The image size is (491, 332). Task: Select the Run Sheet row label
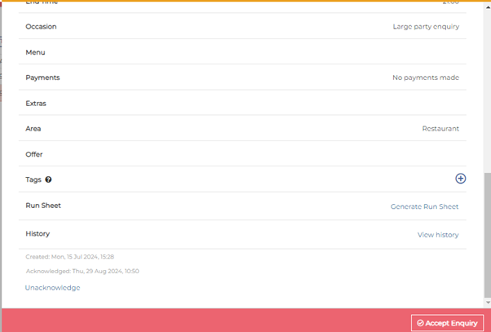43,206
